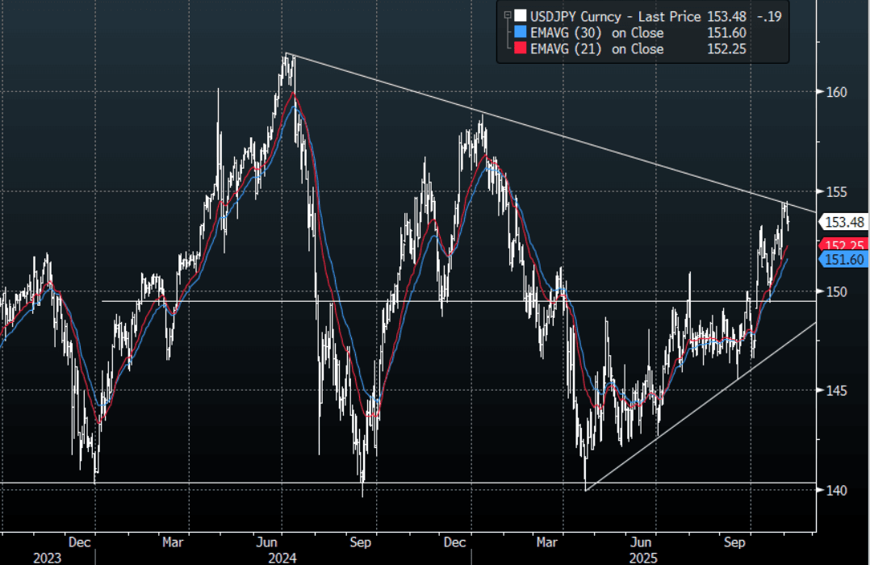
Task: Click the white USDJPY series color swatch
Action: point(519,15)
